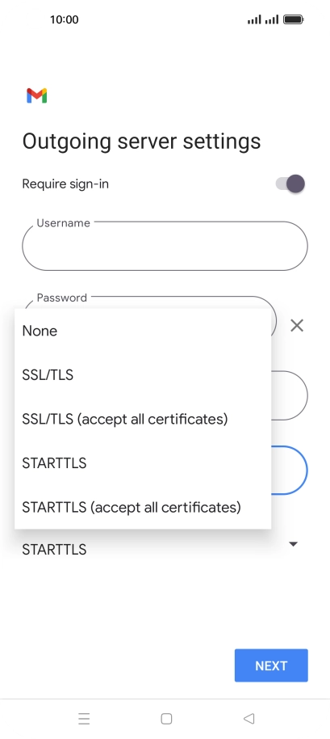The width and height of the screenshot is (330, 739).
Task: Tap the signal strength bars icon
Action: pyautogui.click(x=263, y=19)
